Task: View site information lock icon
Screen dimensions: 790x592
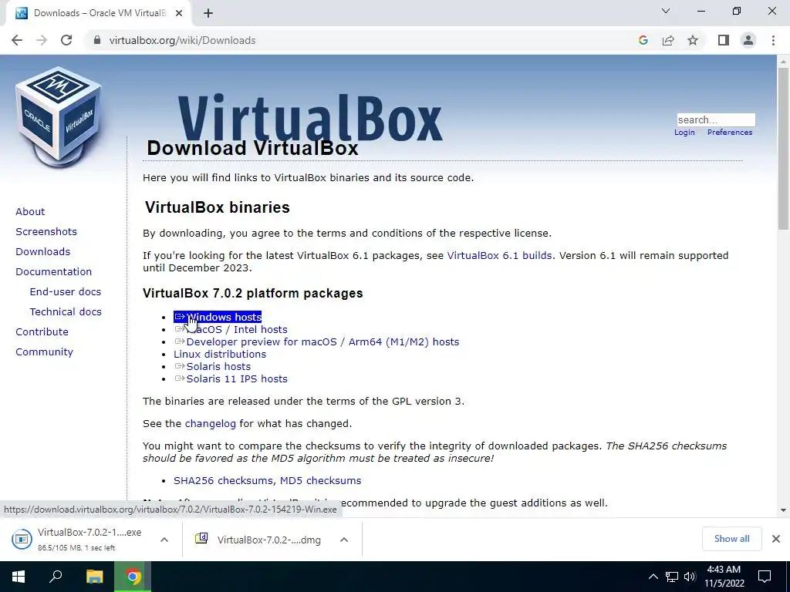Action: click(97, 40)
